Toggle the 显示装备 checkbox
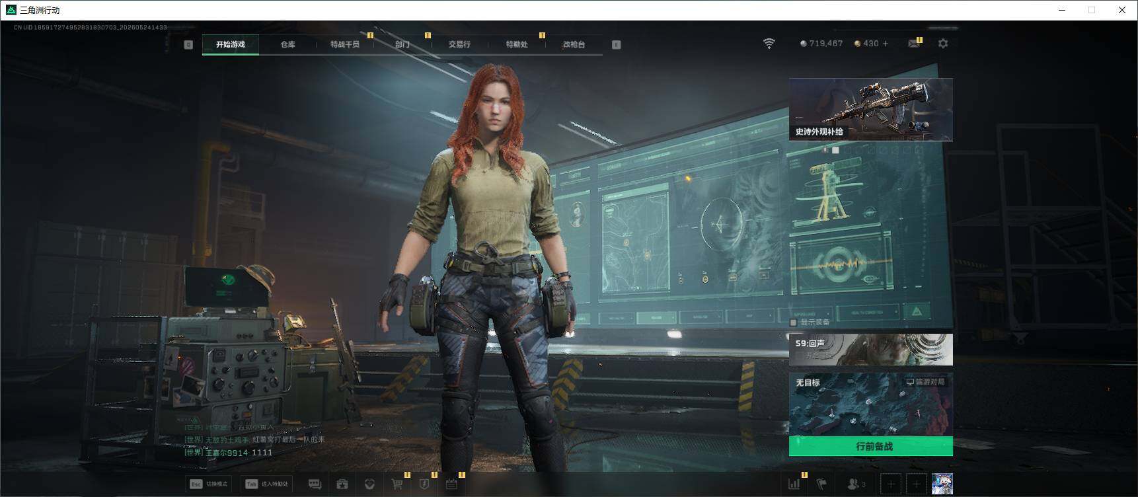The height and width of the screenshot is (497, 1138). [794, 323]
